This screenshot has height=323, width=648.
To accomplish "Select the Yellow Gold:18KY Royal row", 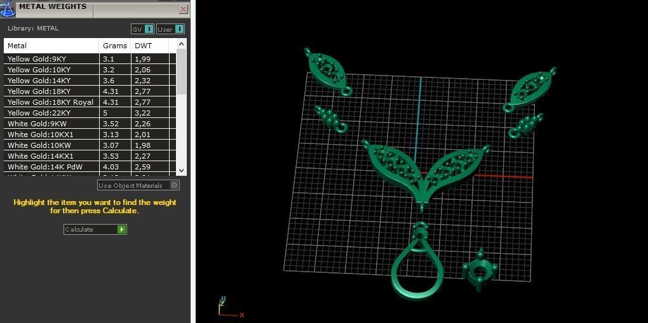I will pos(90,102).
